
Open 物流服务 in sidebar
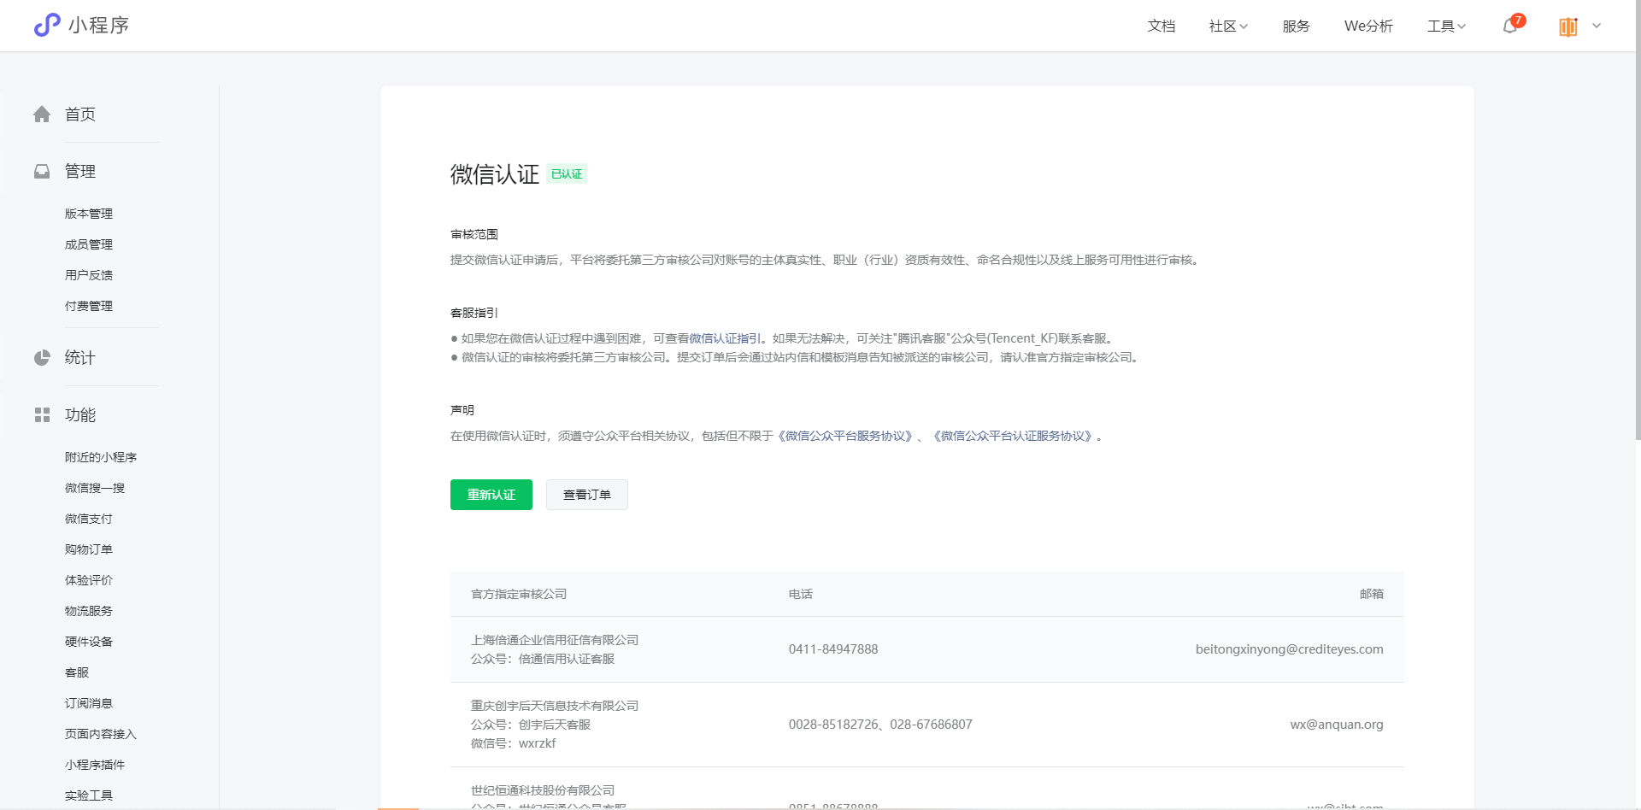[89, 611]
